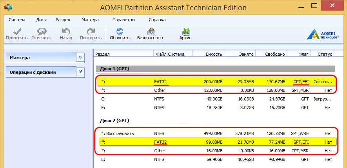Select the Восстановить partition row on Disk 2
The height and width of the screenshot is (168, 347).
click(x=216, y=133)
